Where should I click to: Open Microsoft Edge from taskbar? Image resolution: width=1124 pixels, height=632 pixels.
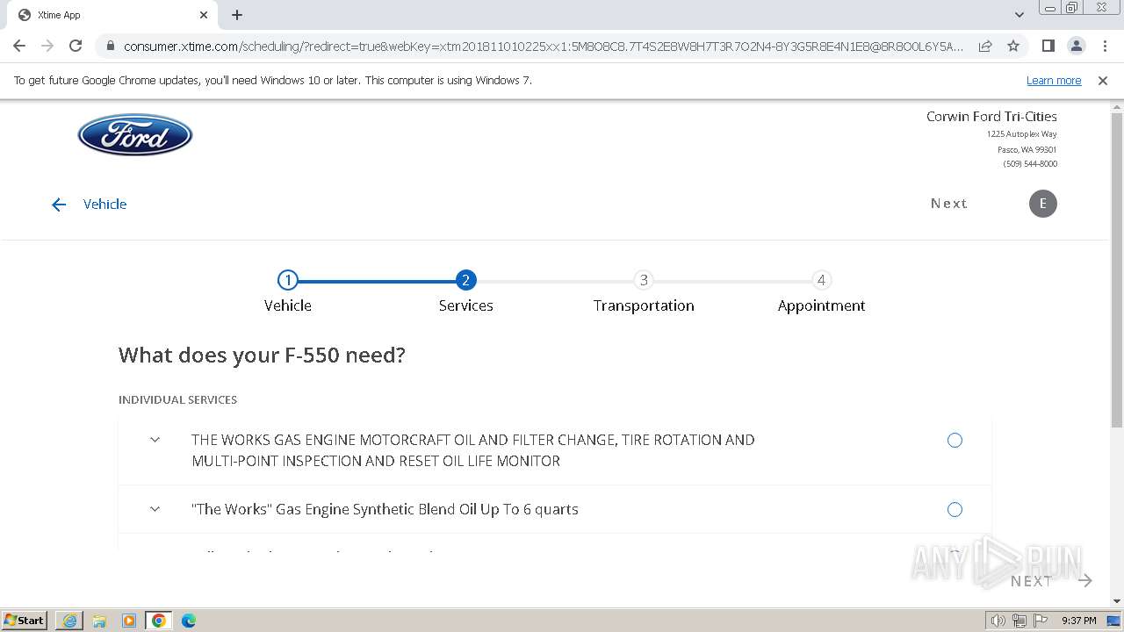189,621
